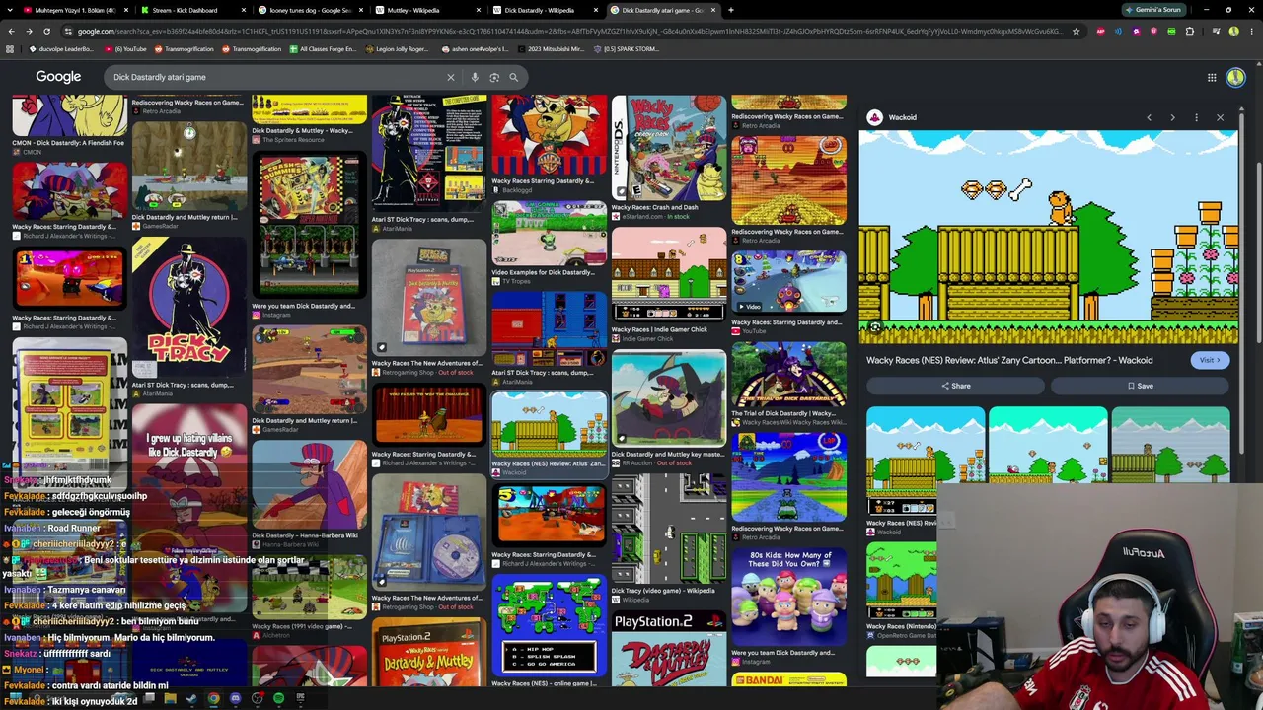1263x710 pixels.
Task: Open Dick Dastardly and Muttley key master thumbnail
Action: (x=668, y=400)
